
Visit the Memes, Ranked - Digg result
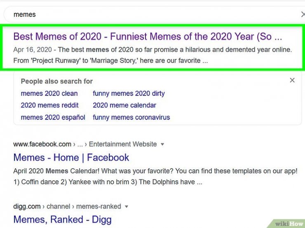(62, 220)
